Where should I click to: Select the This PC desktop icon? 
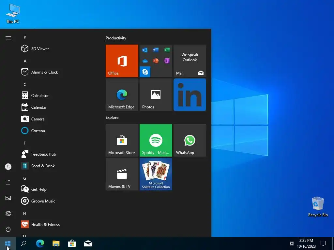pos(13,13)
